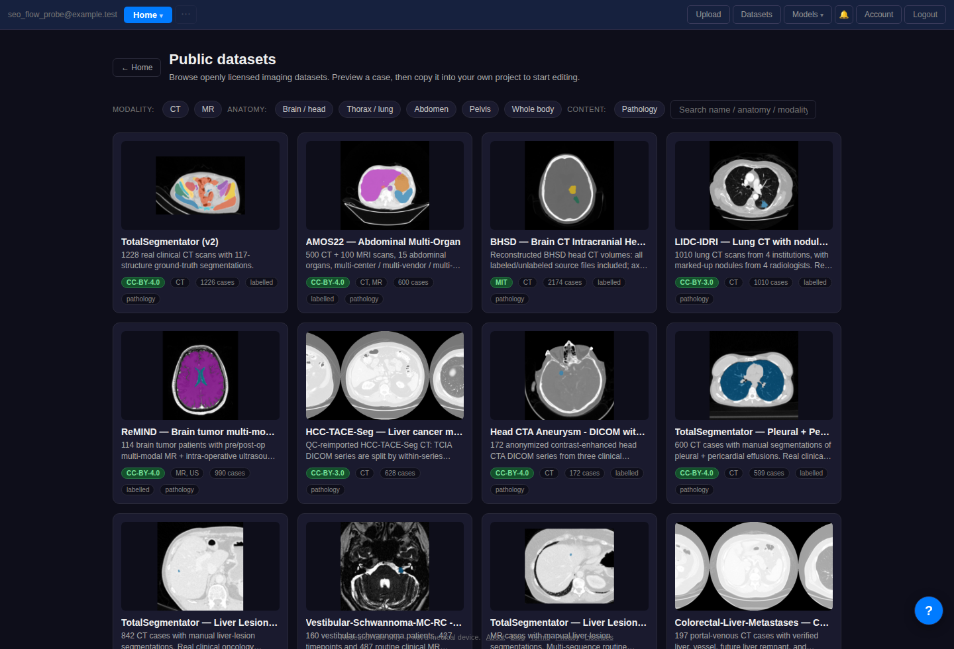Click the ReMIND — Brain tumor title
954x649 pixels.
coord(197,432)
